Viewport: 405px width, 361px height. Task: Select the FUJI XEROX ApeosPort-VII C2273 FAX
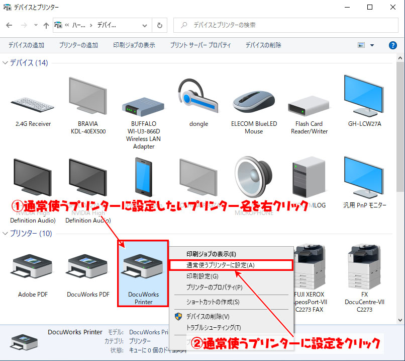[309, 266]
